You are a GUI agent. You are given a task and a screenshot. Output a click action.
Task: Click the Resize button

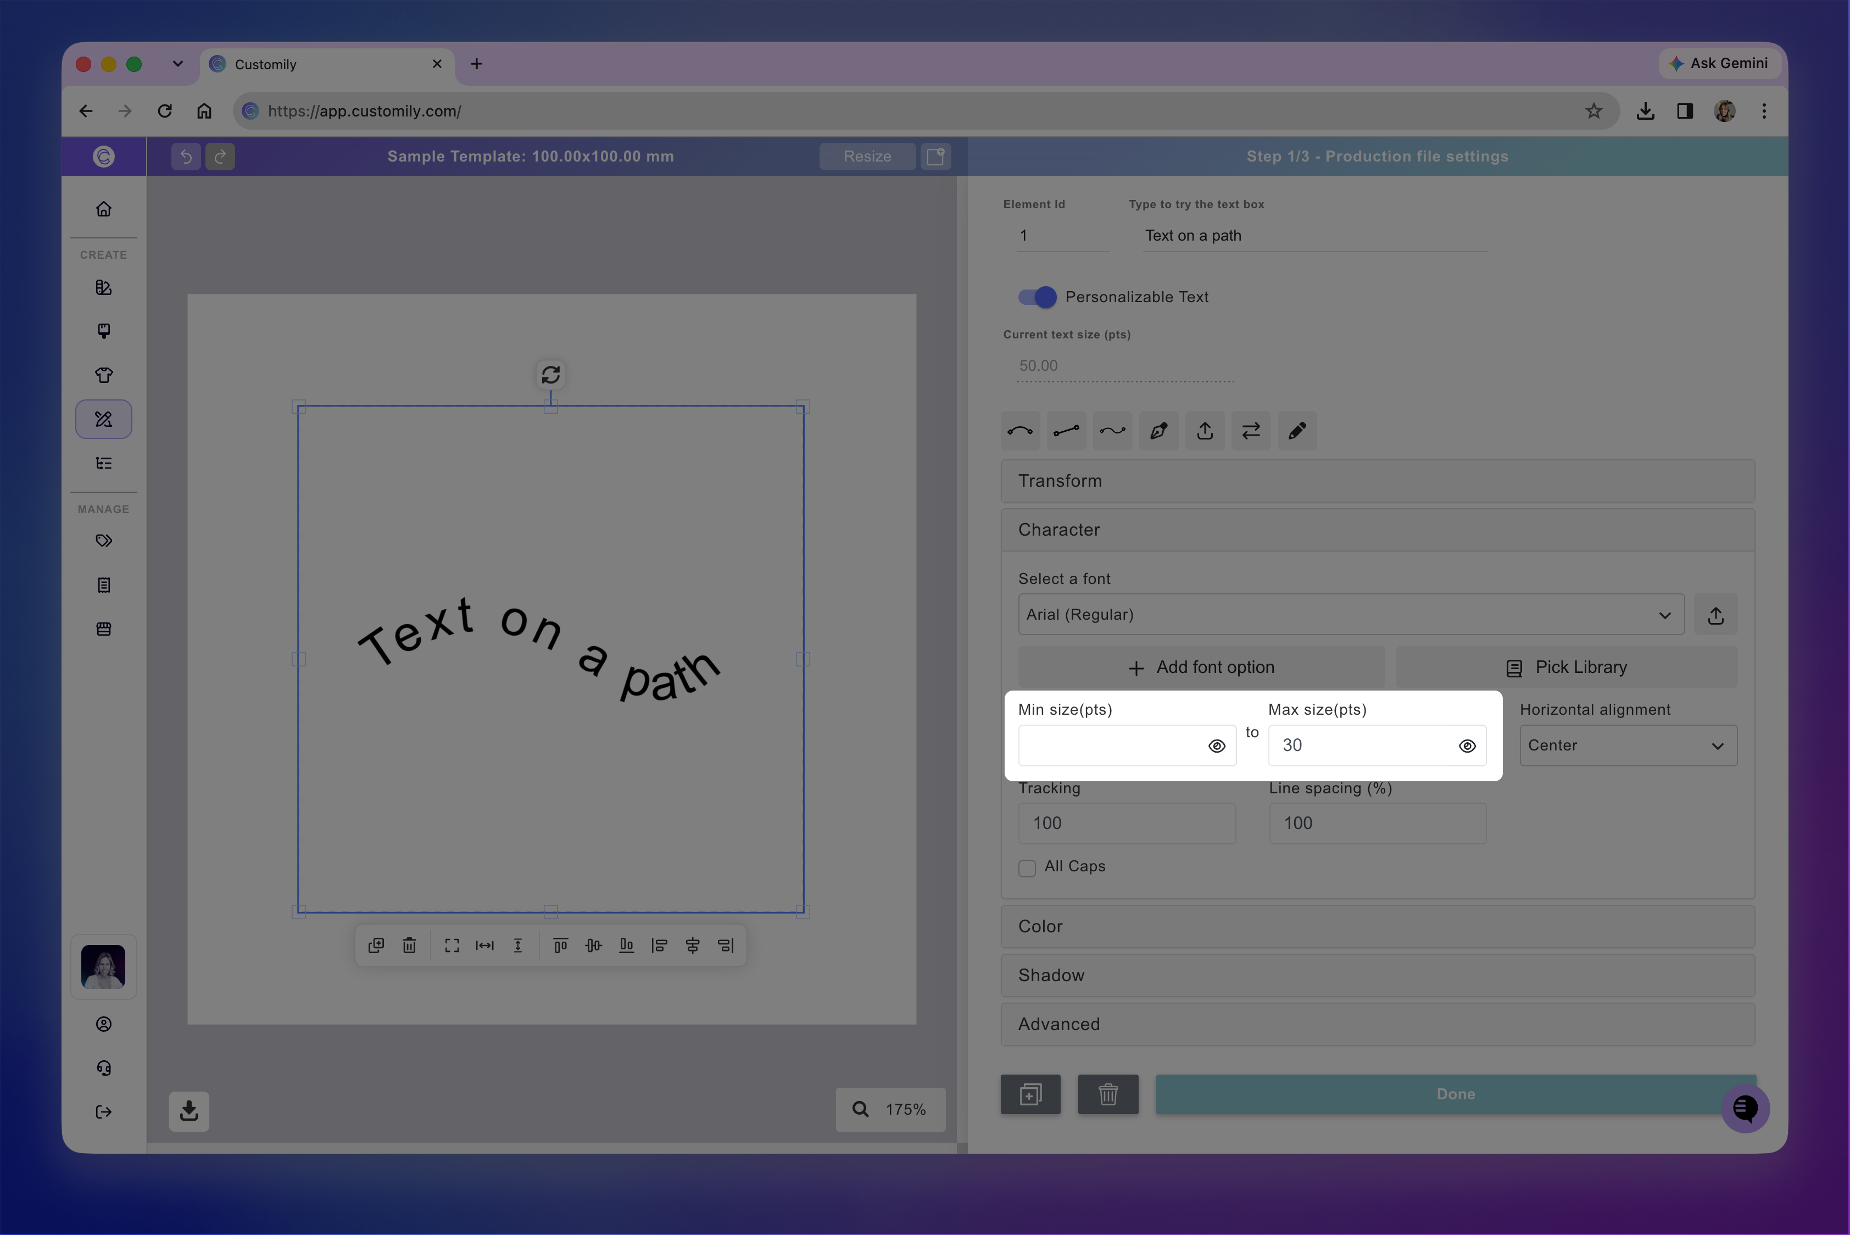pyautogui.click(x=867, y=156)
